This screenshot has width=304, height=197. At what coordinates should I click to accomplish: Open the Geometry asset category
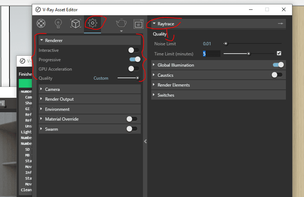[x=75, y=24]
